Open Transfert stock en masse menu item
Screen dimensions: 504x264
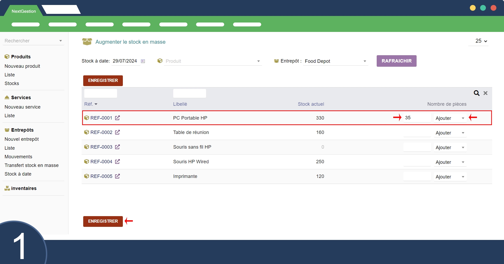tap(31, 165)
